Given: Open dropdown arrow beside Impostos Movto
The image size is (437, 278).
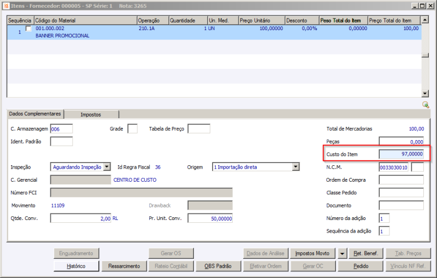Looking at the screenshot, I should pos(342,253).
